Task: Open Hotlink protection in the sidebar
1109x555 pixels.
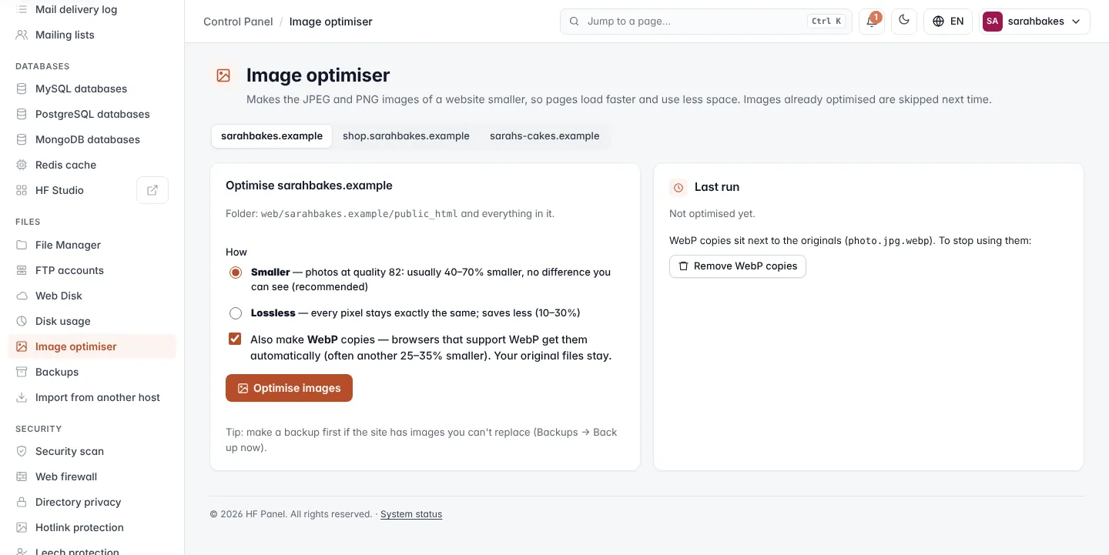Action: click(92, 527)
